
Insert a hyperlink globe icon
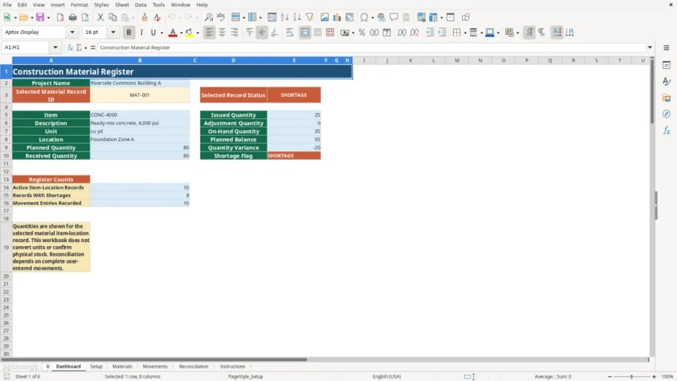point(381,17)
